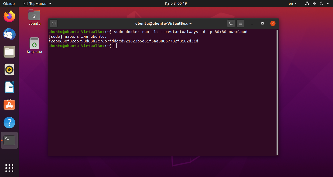Screen dimensions: 333x177
Task: Click the '[sudo] пароль для ubuntu:' line
Action: click(78, 36)
